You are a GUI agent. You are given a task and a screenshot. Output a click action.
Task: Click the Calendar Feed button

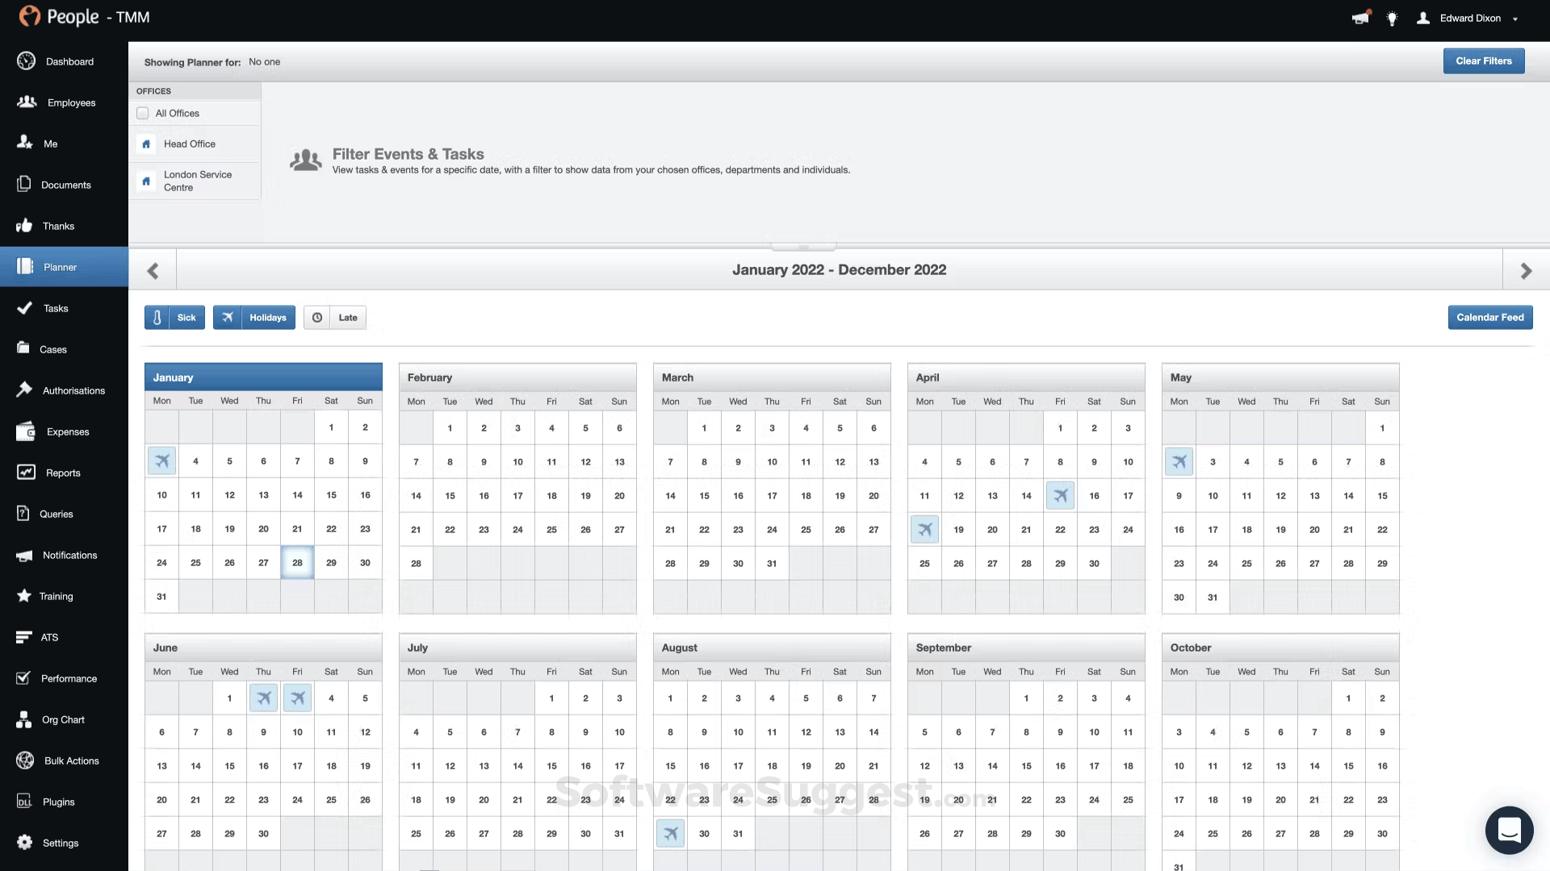(x=1489, y=317)
